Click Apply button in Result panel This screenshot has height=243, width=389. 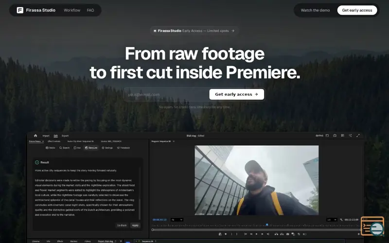click(x=135, y=226)
